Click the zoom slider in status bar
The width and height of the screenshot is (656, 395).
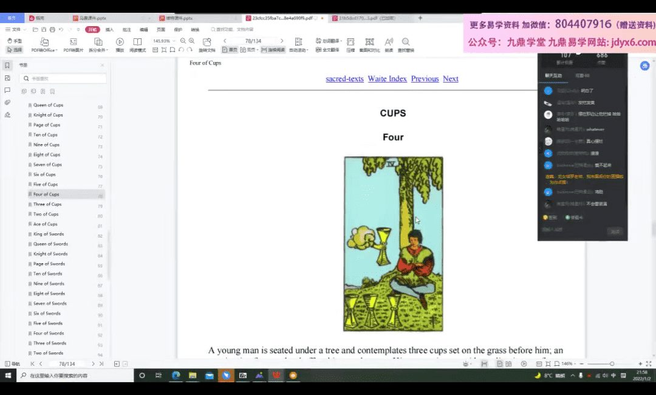pos(612,363)
